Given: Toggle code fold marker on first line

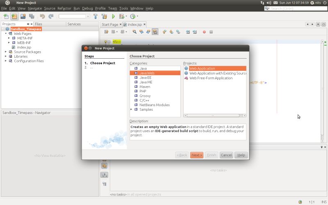Looking at the screenshot, I should tap(109, 42).
